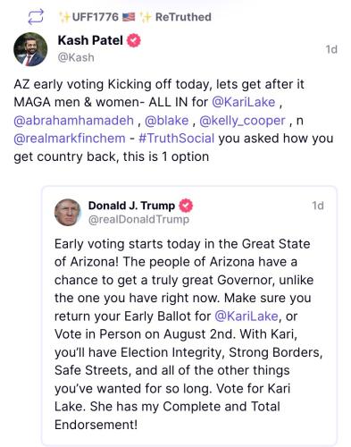
Task: Open the @realDonaldTrump handle
Action: click(x=138, y=219)
